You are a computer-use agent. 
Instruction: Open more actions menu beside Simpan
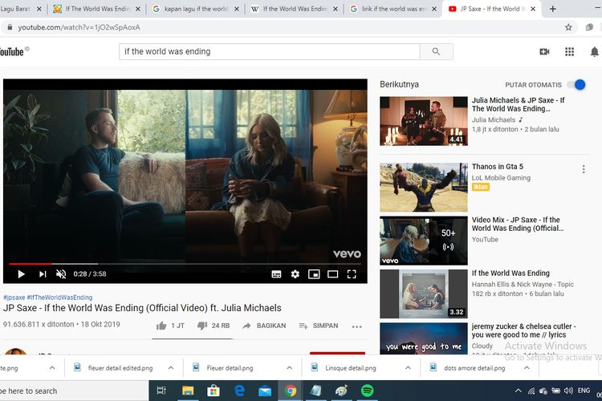point(357,326)
